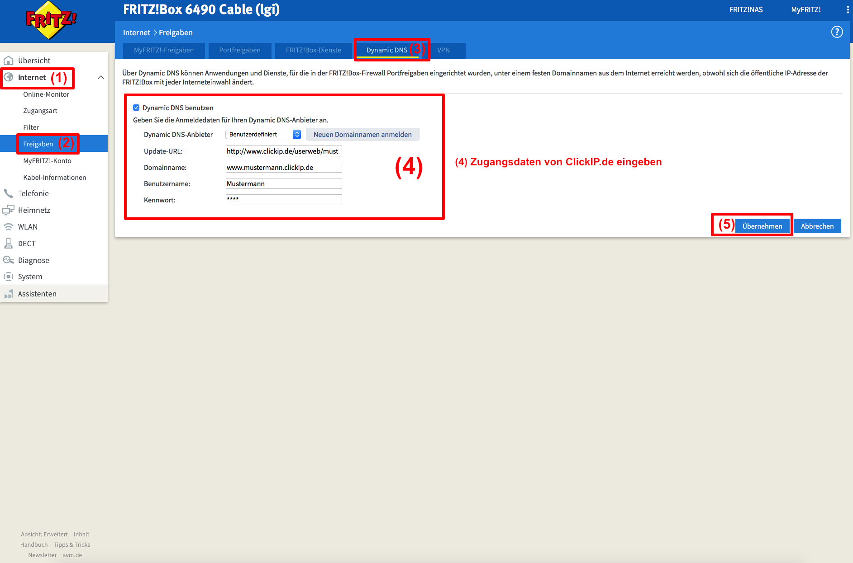Click the WLAN wifi icon
The image size is (853, 563).
tap(9, 227)
